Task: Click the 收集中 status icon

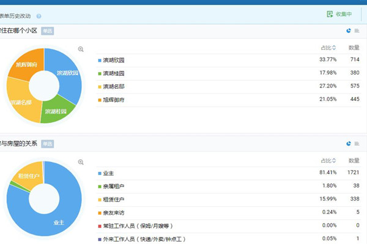Action: [330, 14]
